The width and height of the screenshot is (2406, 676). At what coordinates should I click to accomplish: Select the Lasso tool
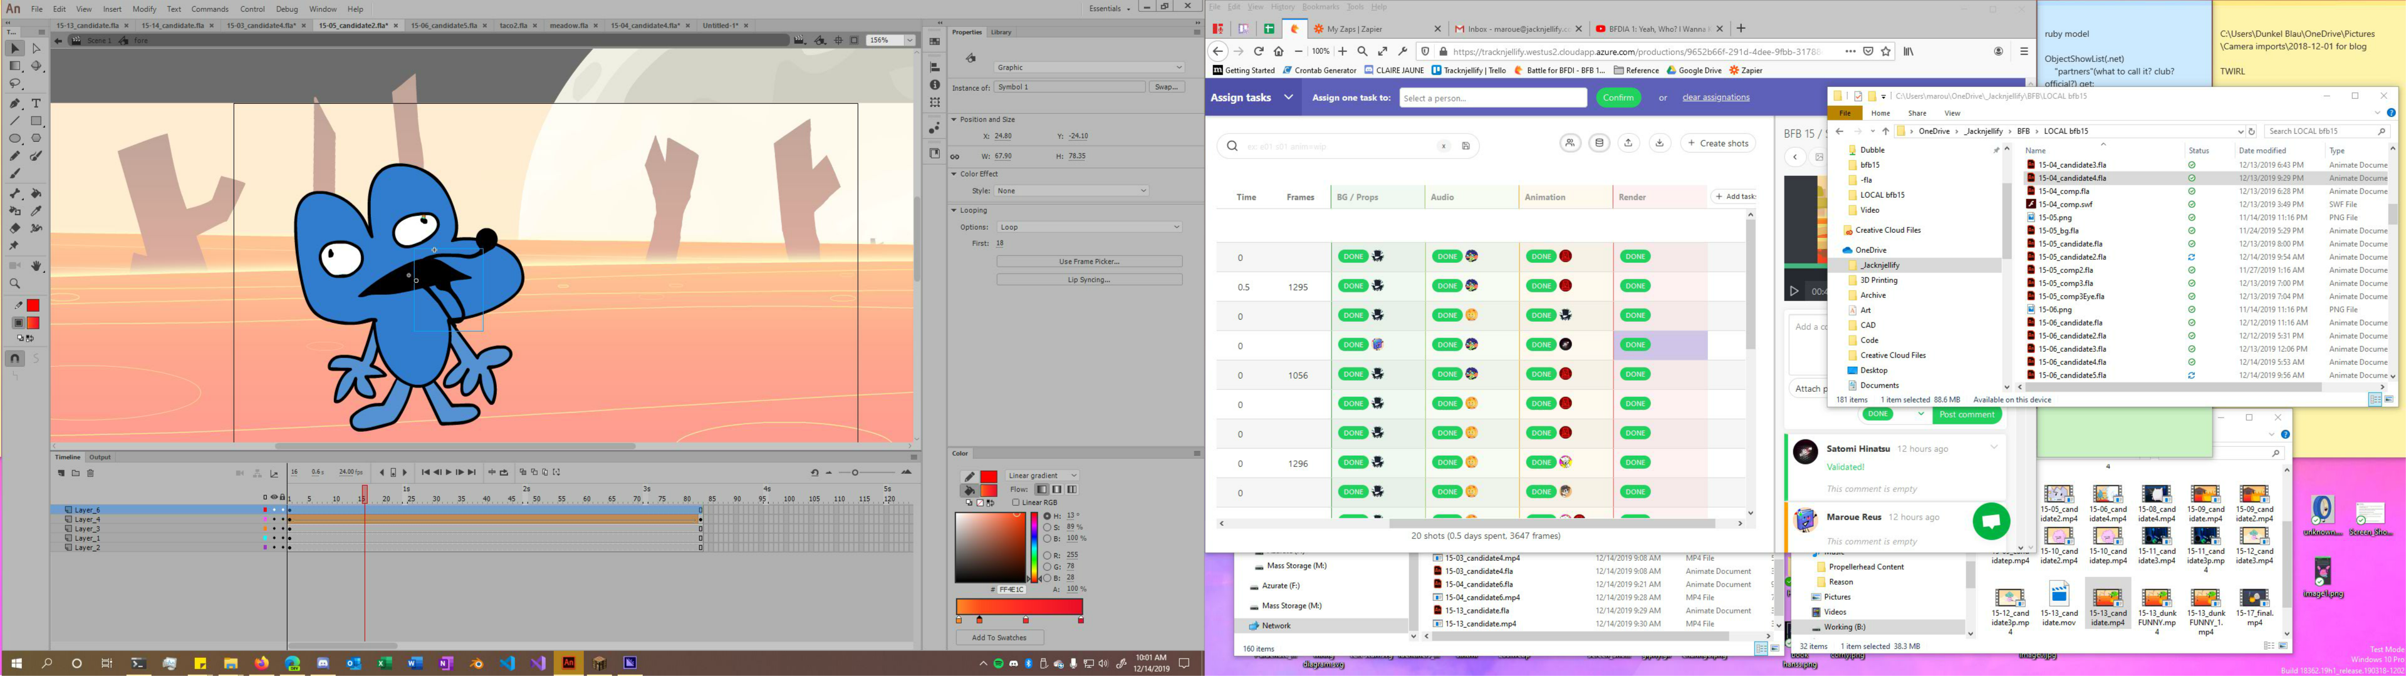[15, 84]
